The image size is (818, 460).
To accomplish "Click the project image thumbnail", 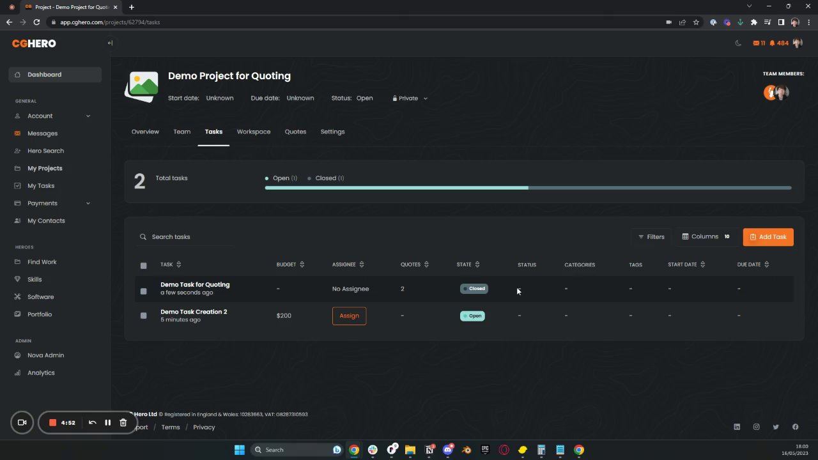I will click(x=141, y=86).
